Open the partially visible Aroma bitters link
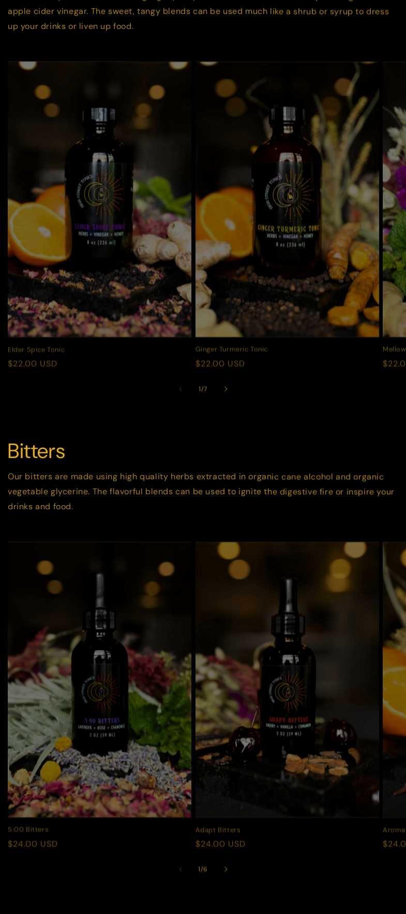The width and height of the screenshot is (406, 914). pyautogui.click(x=394, y=830)
